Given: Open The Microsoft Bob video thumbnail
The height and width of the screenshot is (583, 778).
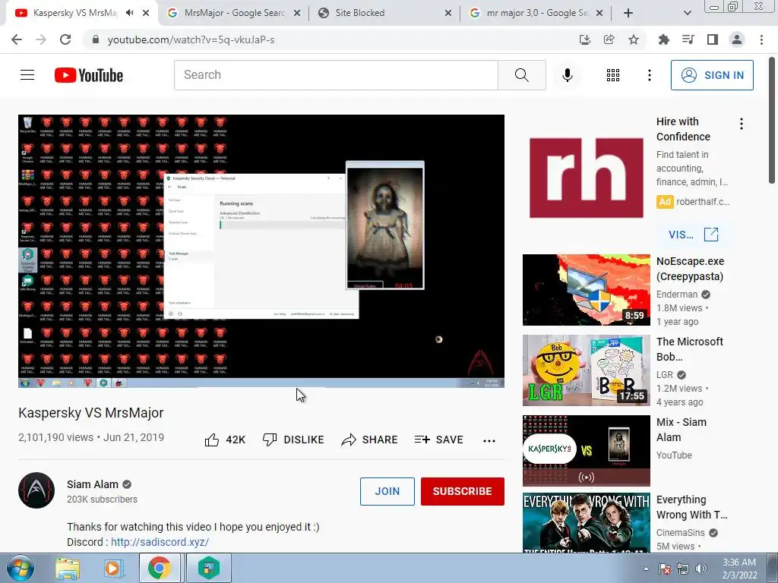Looking at the screenshot, I should [x=587, y=370].
